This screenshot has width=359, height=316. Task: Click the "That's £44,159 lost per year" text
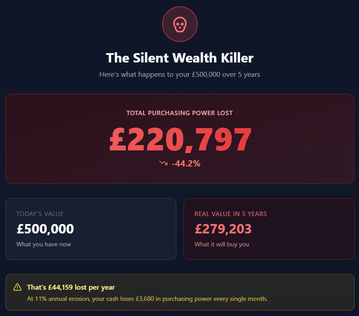tap(71, 287)
